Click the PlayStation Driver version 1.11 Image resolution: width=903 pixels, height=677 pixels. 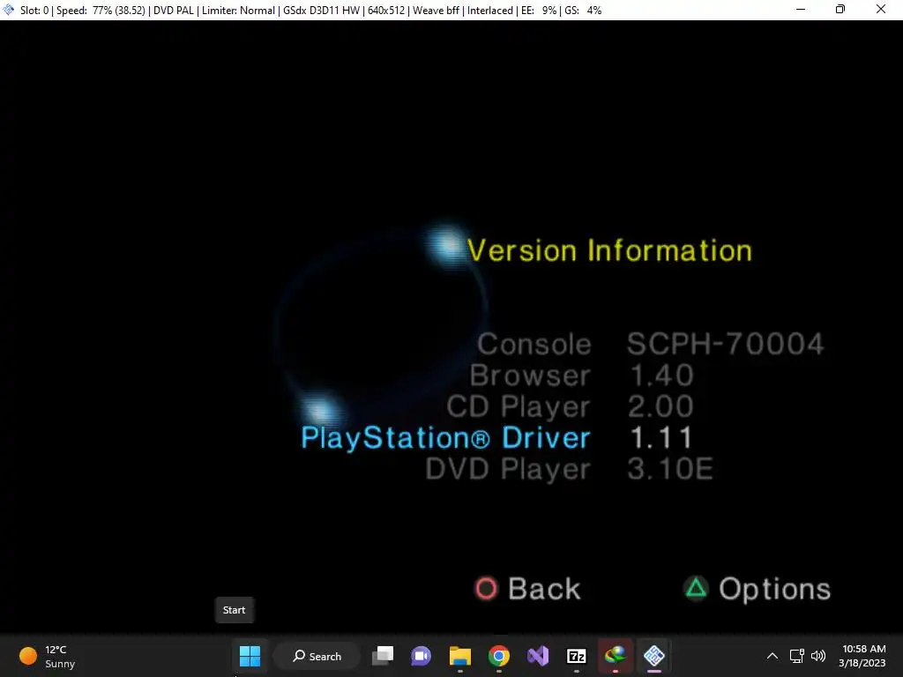(661, 437)
